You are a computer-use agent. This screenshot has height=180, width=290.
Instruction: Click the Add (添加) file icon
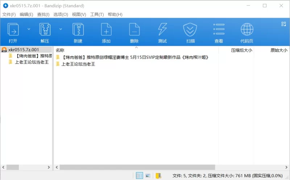(106, 29)
